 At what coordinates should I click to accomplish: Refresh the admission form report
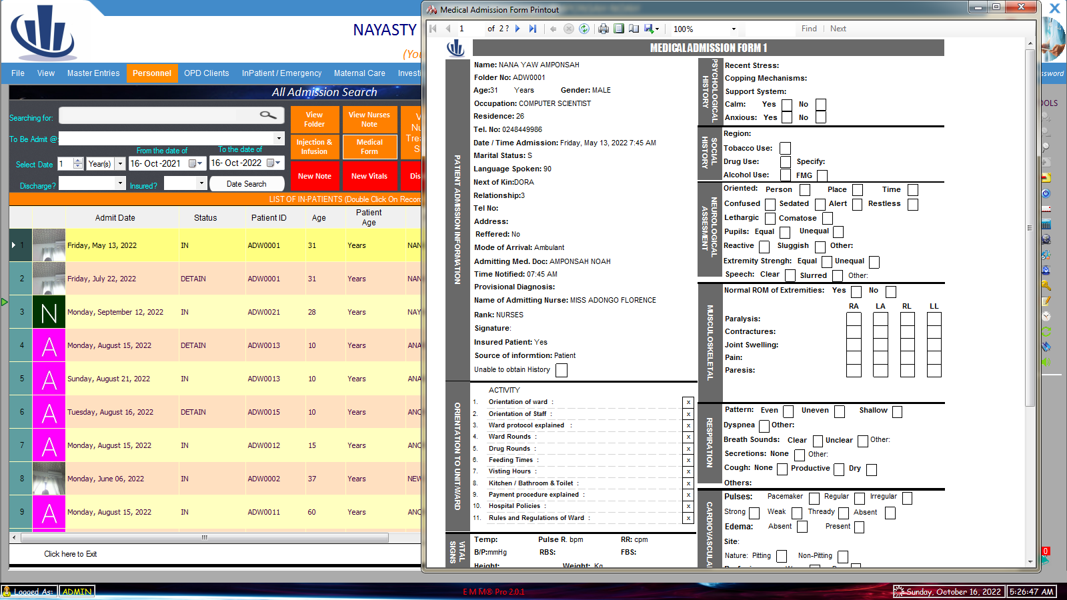pos(584,29)
